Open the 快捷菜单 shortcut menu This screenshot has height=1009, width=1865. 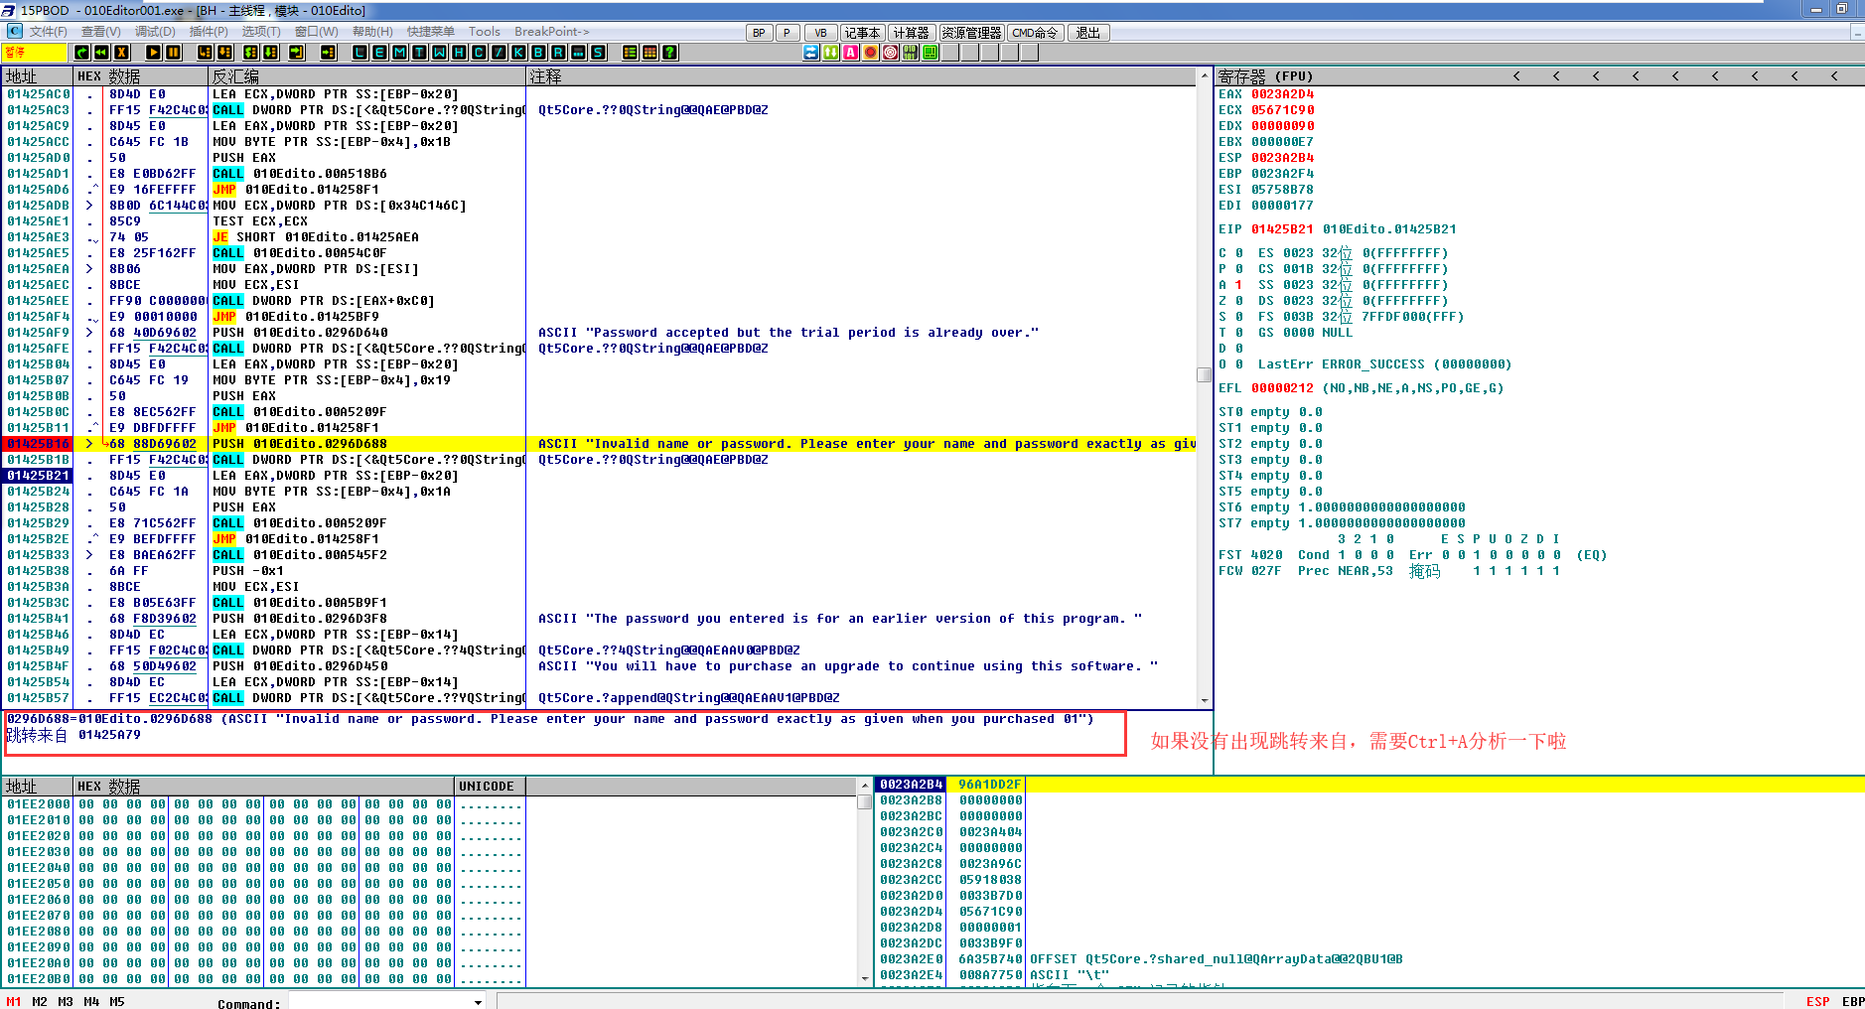pos(430,32)
